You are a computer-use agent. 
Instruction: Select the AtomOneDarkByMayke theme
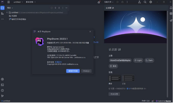point(120,60)
